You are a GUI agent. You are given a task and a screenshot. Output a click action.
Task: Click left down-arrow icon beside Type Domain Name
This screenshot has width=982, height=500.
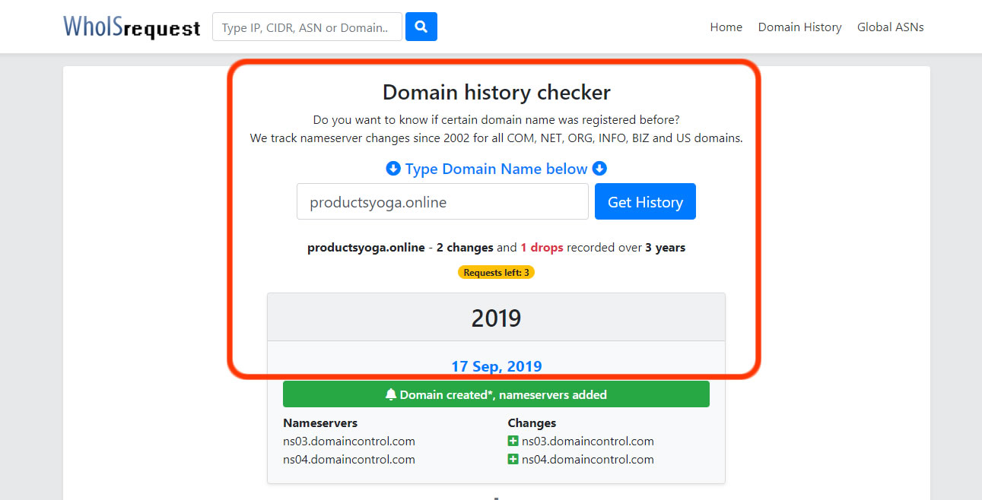pyautogui.click(x=393, y=169)
